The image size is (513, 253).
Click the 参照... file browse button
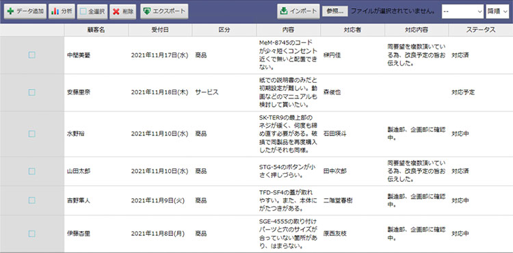tap(335, 11)
